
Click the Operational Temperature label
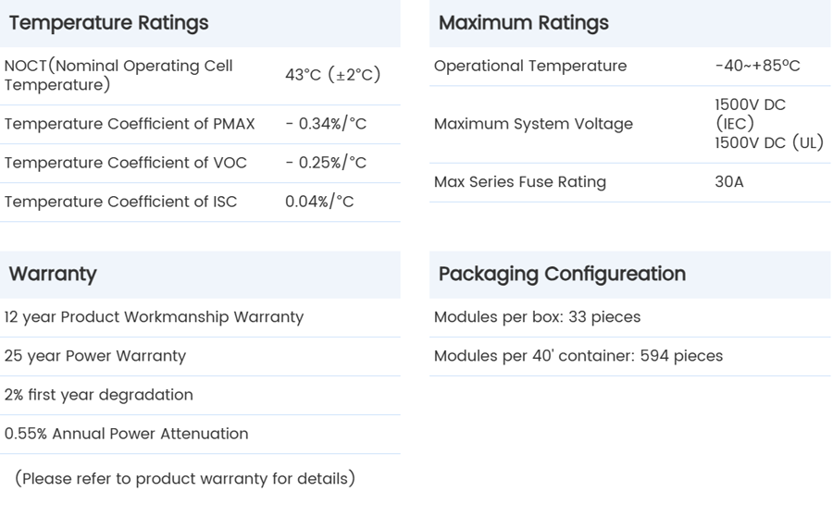point(530,66)
